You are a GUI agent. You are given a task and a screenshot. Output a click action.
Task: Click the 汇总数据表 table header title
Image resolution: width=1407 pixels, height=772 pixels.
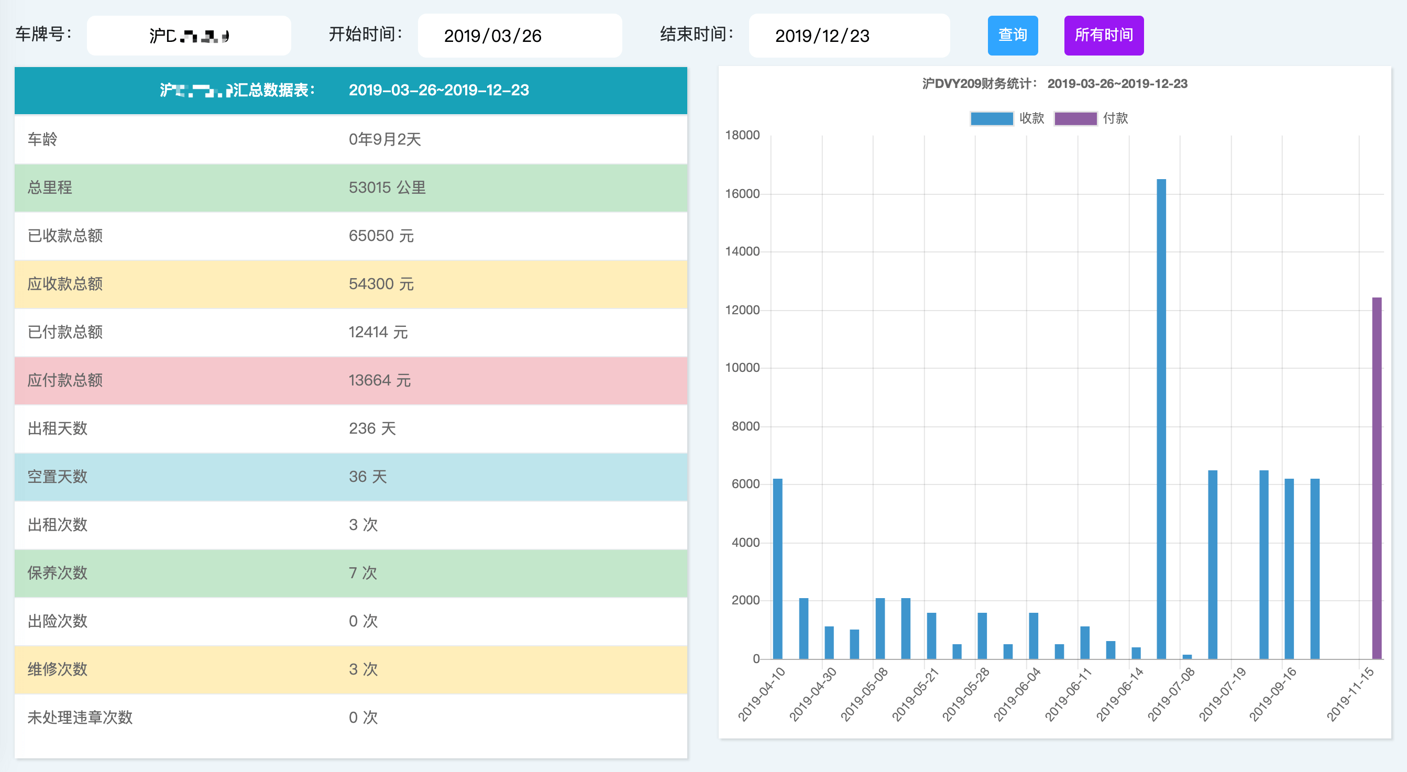click(x=237, y=90)
